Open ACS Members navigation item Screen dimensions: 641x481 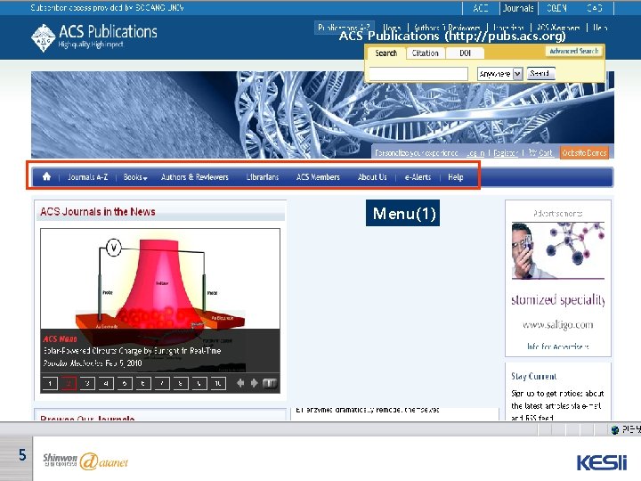click(x=318, y=177)
